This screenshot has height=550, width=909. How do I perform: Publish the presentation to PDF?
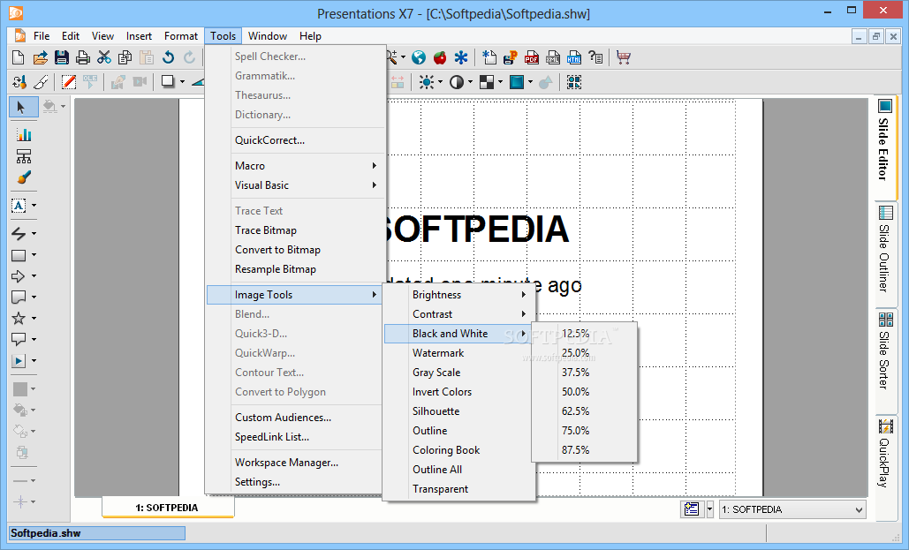[532, 57]
